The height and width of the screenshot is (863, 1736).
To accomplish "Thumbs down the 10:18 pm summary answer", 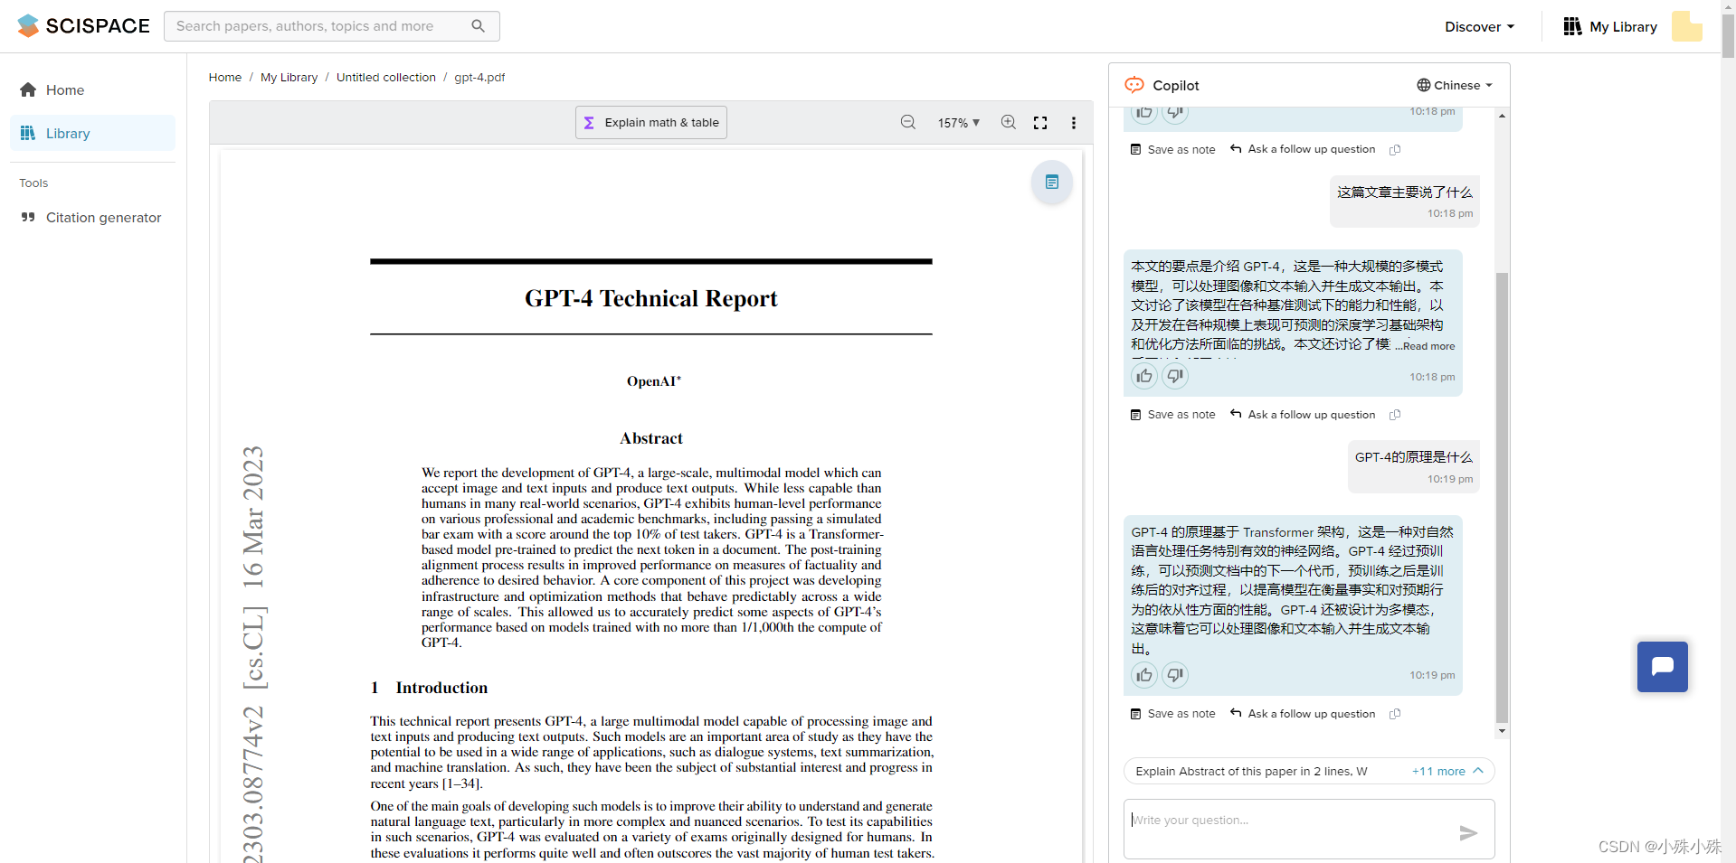I will tap(1175, 376).
